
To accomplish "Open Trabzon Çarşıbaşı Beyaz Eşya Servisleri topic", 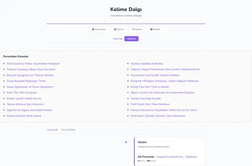I will tap(31, 69).
